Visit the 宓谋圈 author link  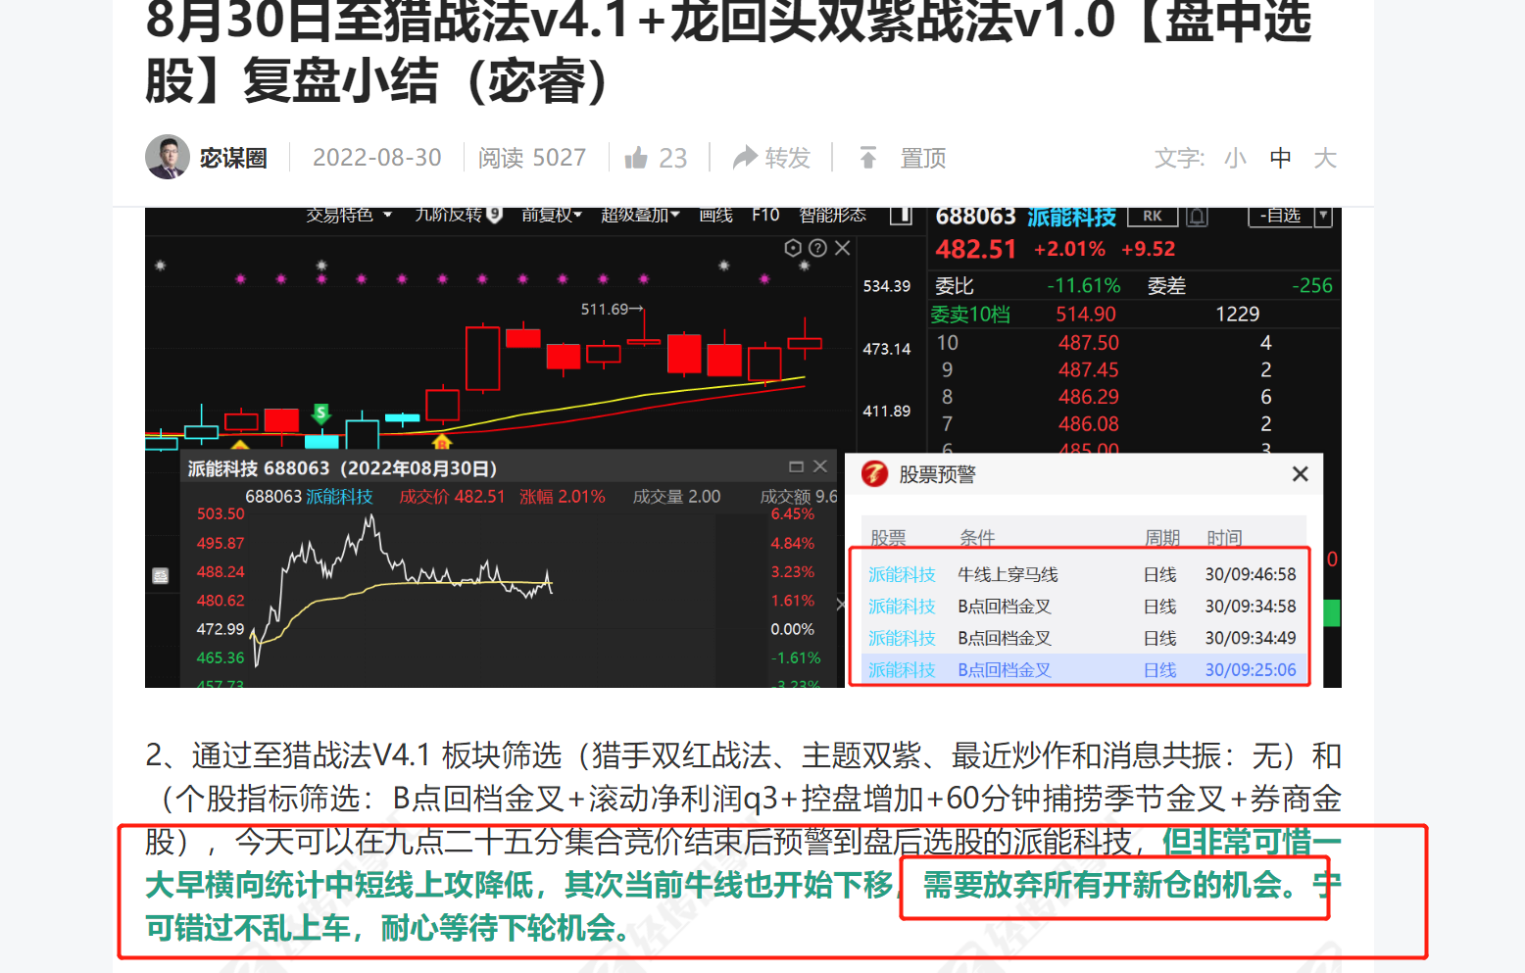coord(233,158)
